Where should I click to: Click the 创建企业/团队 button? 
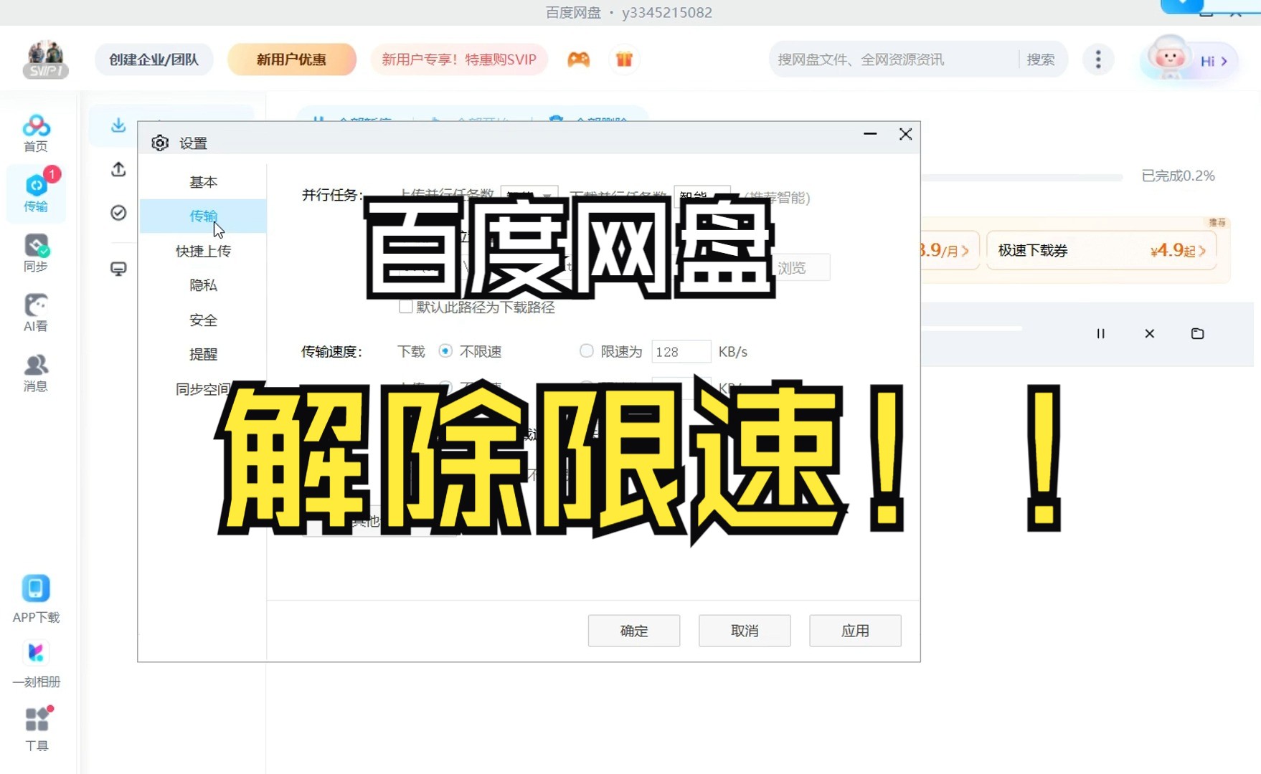(154, 59)
